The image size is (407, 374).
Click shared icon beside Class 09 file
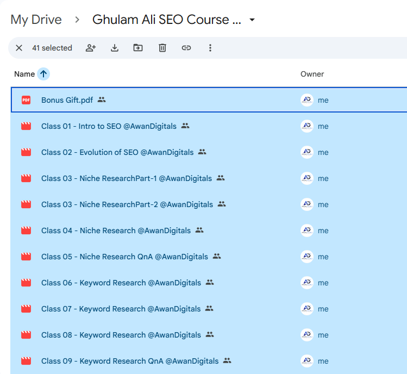click(227, 360)
